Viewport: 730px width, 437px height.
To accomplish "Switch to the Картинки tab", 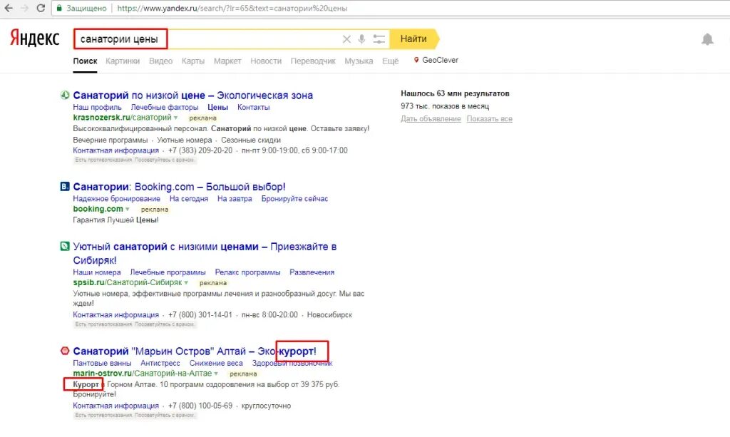I will (123, 61).
